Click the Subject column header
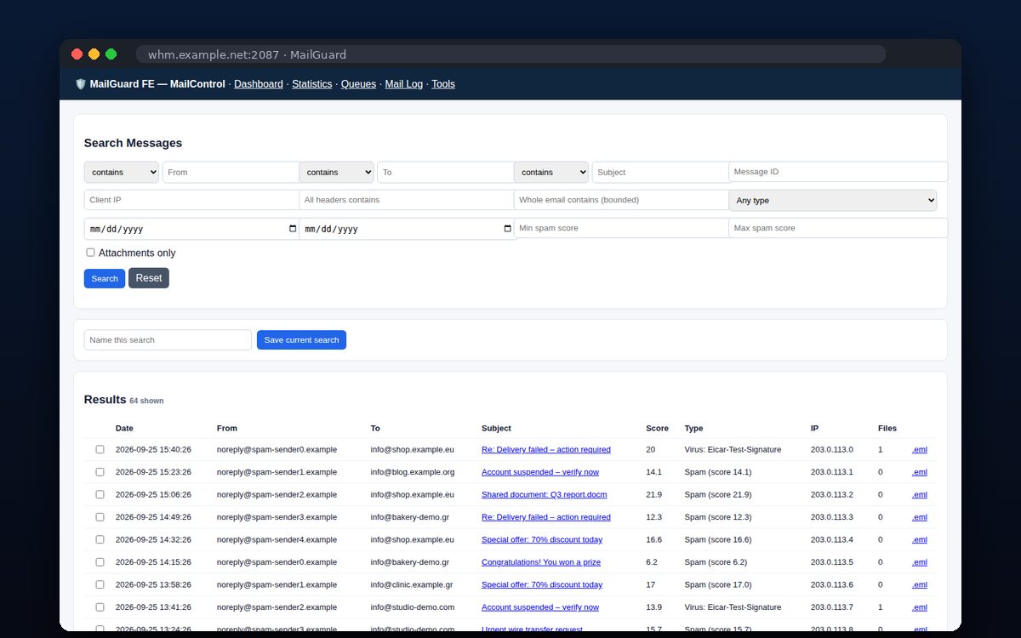This screenshot has height=638, width=1021. 496,428
